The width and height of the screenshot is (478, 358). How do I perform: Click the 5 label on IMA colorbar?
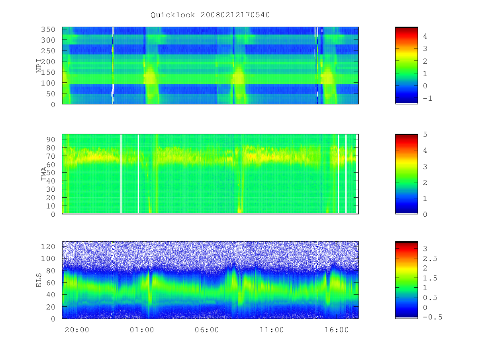425,134
